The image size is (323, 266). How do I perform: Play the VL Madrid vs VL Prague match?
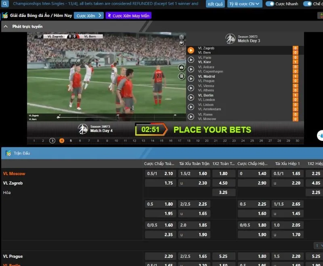pos(191,78)
